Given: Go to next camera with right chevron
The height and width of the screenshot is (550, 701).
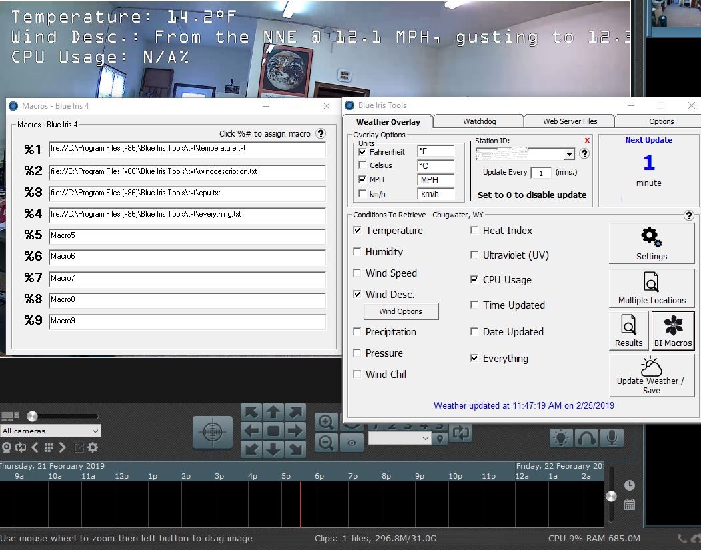Looking at the screenshot, I should [x=63, y=447].
